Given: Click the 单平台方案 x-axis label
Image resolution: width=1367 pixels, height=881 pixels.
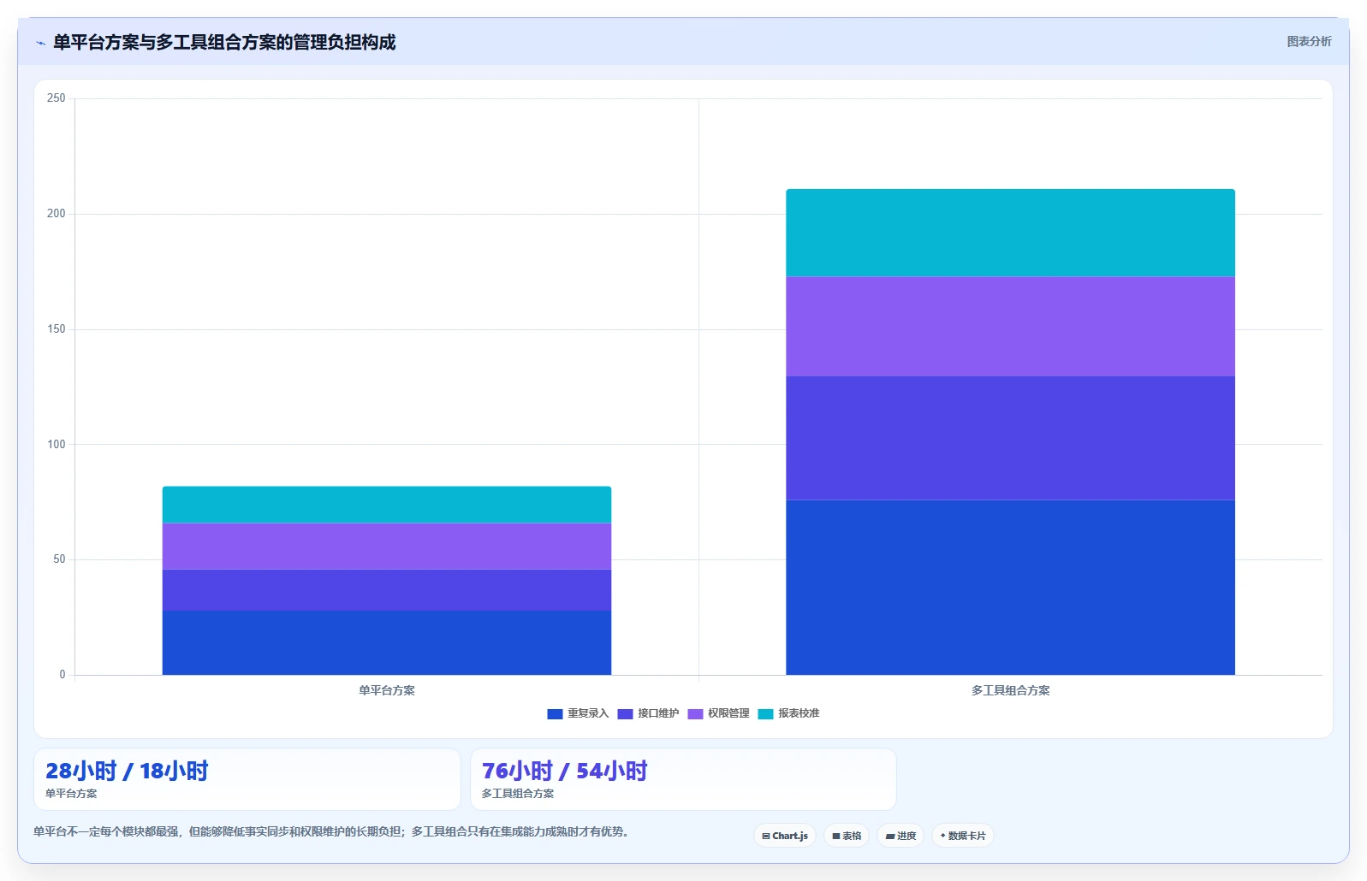Looking at the screenshot, I should [387, 690].
